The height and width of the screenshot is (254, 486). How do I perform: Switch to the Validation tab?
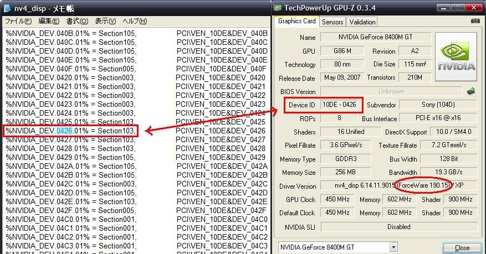[362, 22]
